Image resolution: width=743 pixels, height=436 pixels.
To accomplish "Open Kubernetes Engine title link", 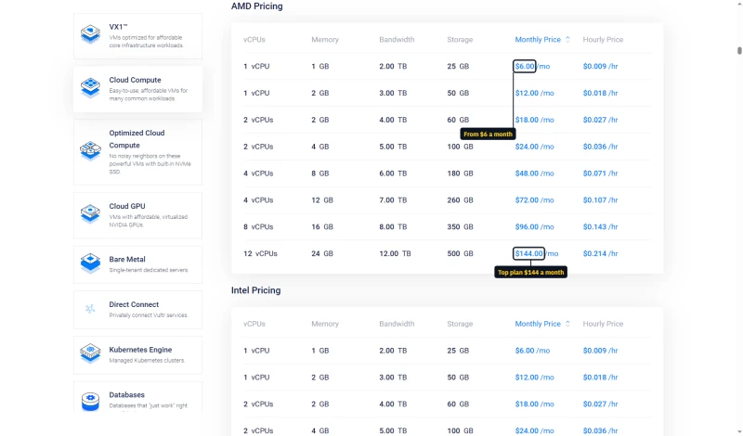I will [x=140, y=350].
